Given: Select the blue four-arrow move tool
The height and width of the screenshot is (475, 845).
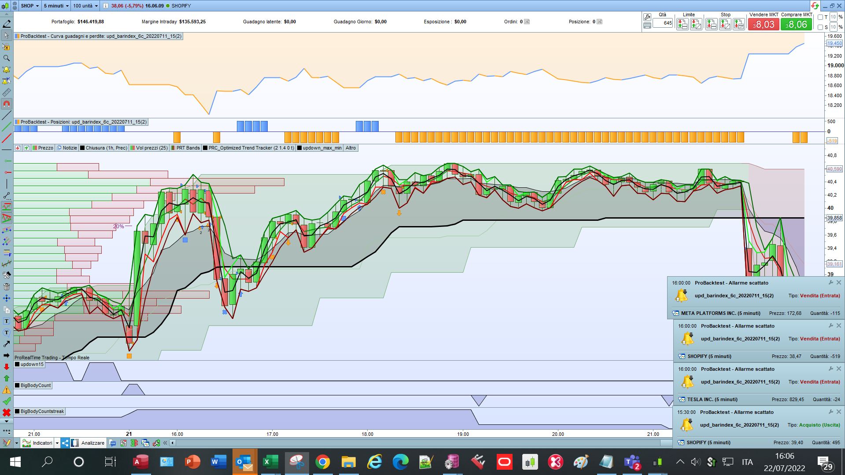Looking at the screenshot, I should click(x=7, y=298).
